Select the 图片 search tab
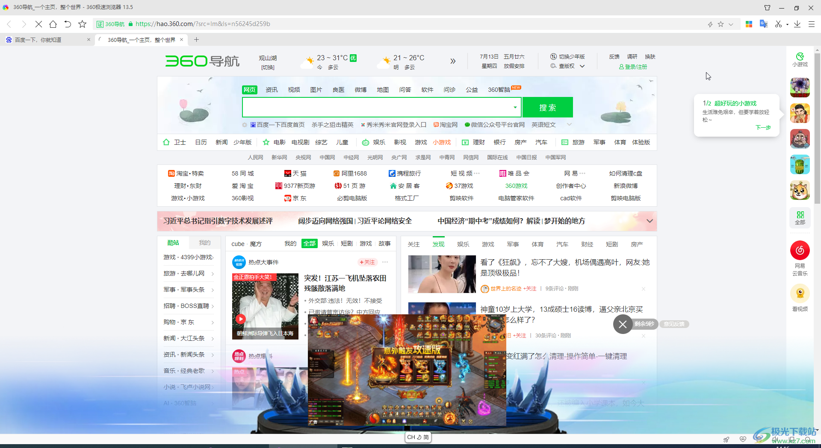Image resolution: width=821 pixels, height=448 pixels. click(x=316, y=90)
